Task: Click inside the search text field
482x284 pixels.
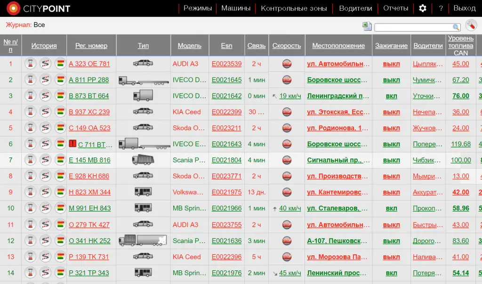Action: (413, 27)
